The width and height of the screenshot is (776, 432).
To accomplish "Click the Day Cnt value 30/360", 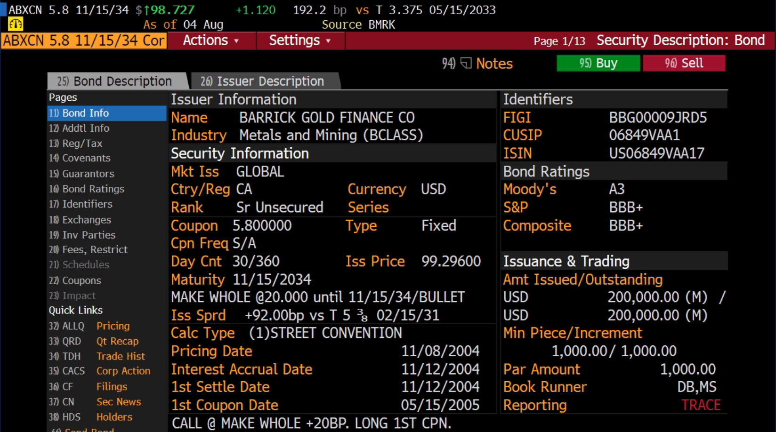I will [256, 261].
